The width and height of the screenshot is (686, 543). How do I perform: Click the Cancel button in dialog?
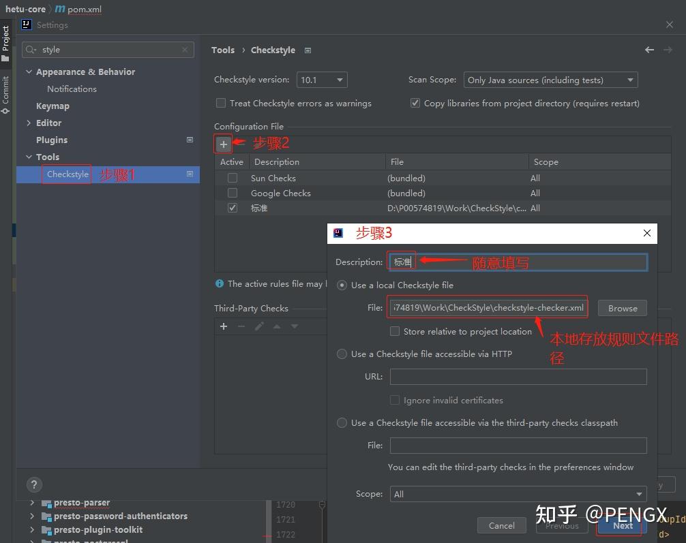[501, 525]
